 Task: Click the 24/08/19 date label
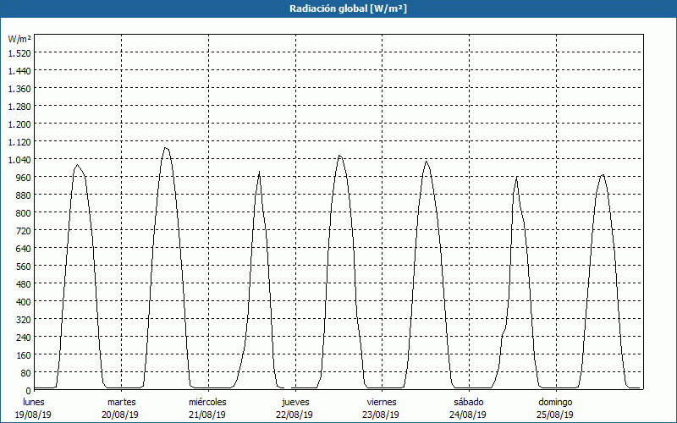pos(468,415)
